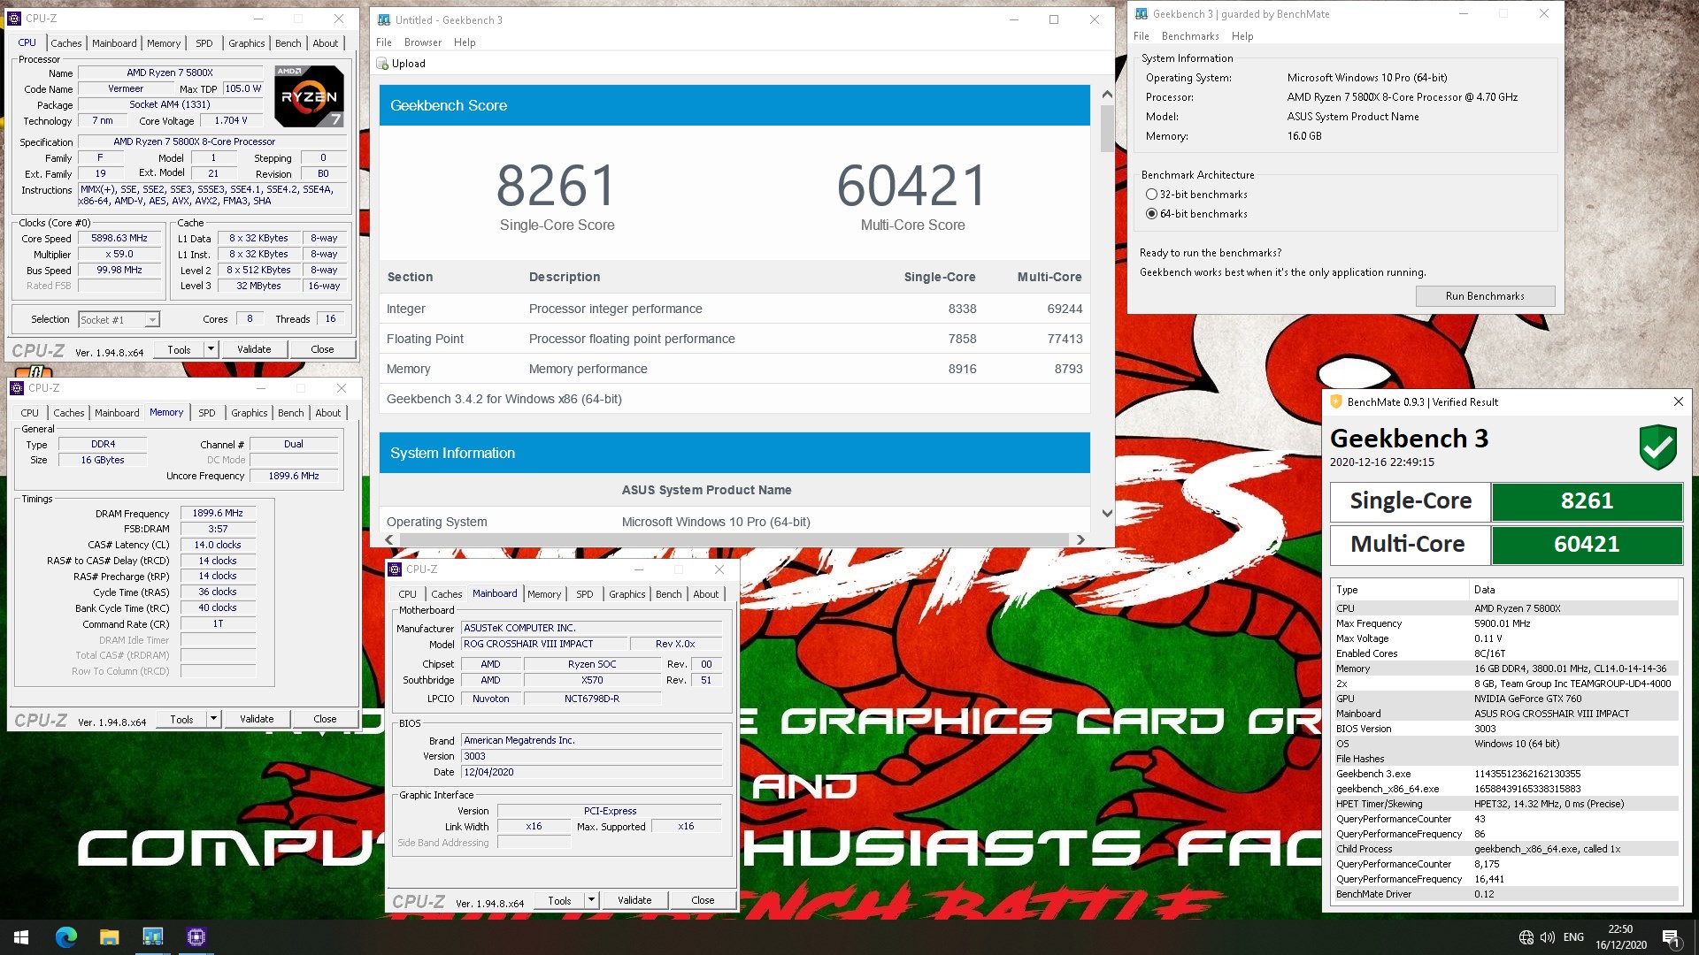Click scroll up arrow in Geekbench results
Screen dimensions: 1699x955
1107,94
